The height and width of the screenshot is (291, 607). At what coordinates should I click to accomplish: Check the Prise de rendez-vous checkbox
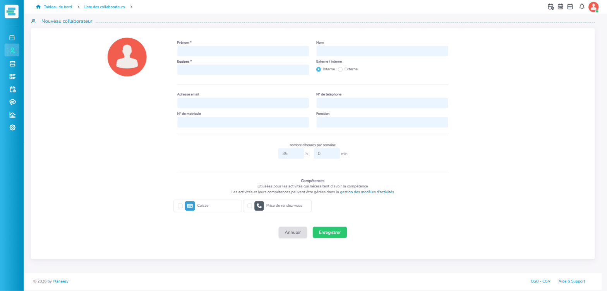250,206
